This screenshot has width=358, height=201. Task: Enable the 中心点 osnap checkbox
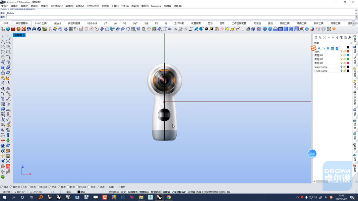click(38, 187)
